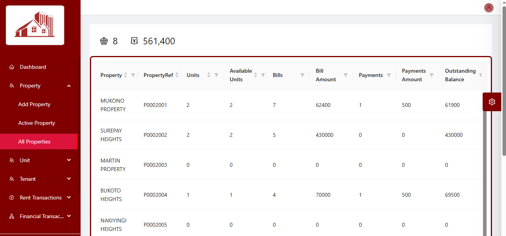Sort by Available Units column
This screenshot has height=236, width=506.
(x=255, y=75)
